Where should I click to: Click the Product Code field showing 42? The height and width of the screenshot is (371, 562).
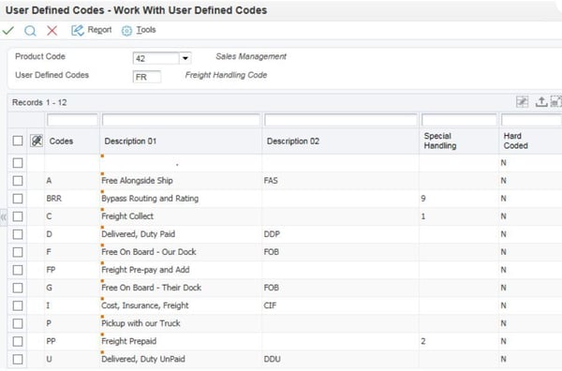pos(155,58)
